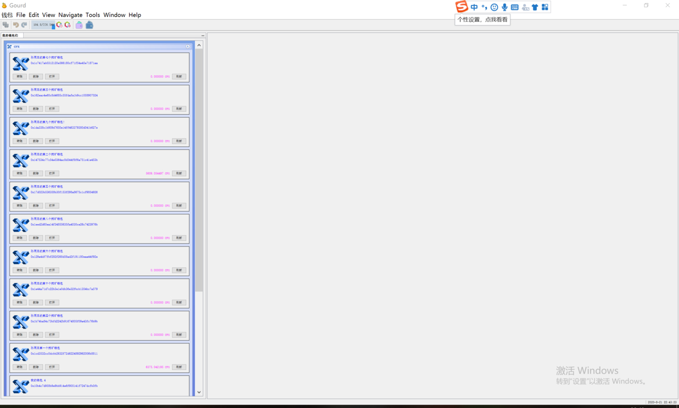The image size is (679, 408).
Task: Click the CFX logo of wallet 0x162eac
Action: [x=21, y=96]
